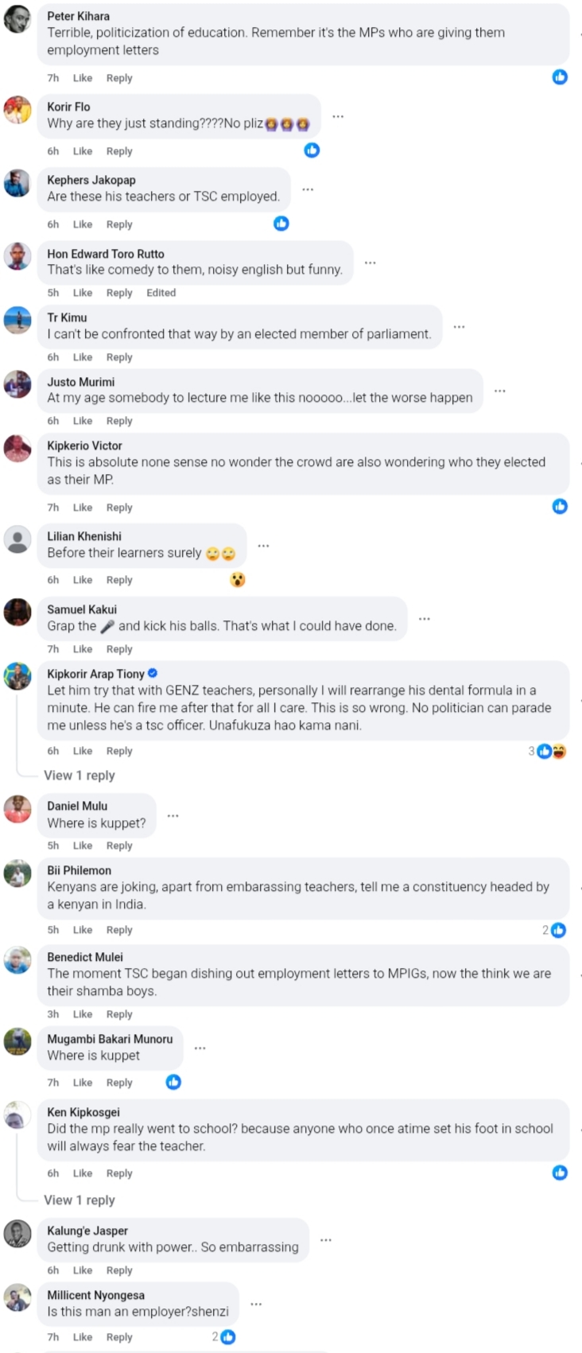Open more options for Daniel Mulu's comment
Screen dimensions: 582x1353
tap(173, 816)
